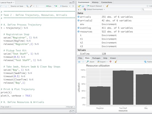Expand the eventlog data frame blue icon
This screenshot has height=114, width=152.
click(x=78, y=28)
